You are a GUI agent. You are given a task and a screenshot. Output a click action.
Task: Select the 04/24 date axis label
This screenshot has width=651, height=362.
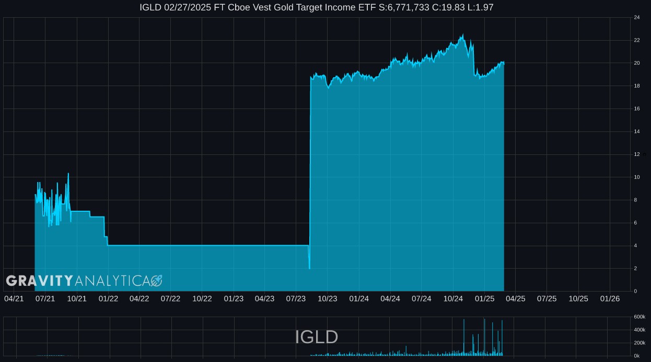tap(390, 299)
